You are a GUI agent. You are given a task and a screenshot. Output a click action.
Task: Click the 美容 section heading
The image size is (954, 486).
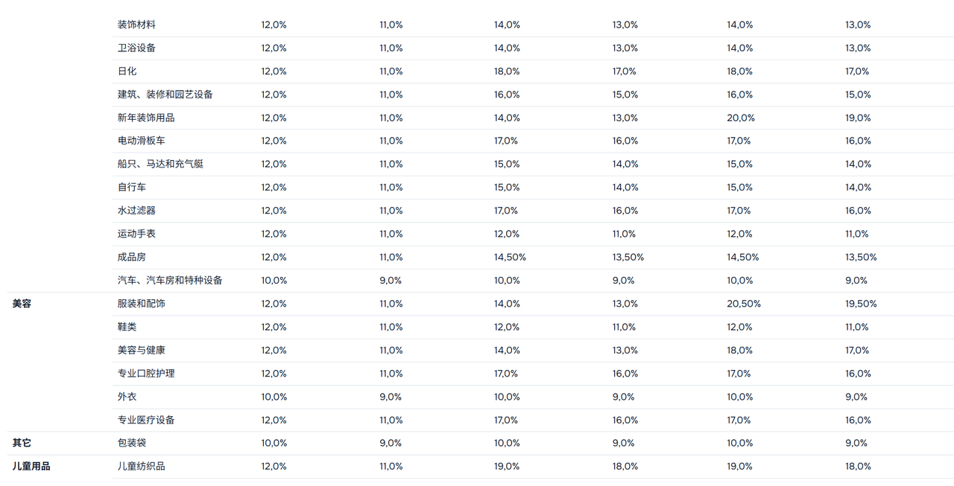22,304
